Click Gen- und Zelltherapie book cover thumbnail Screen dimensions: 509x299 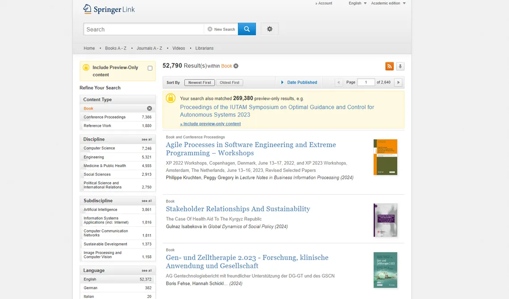(385, 270)
